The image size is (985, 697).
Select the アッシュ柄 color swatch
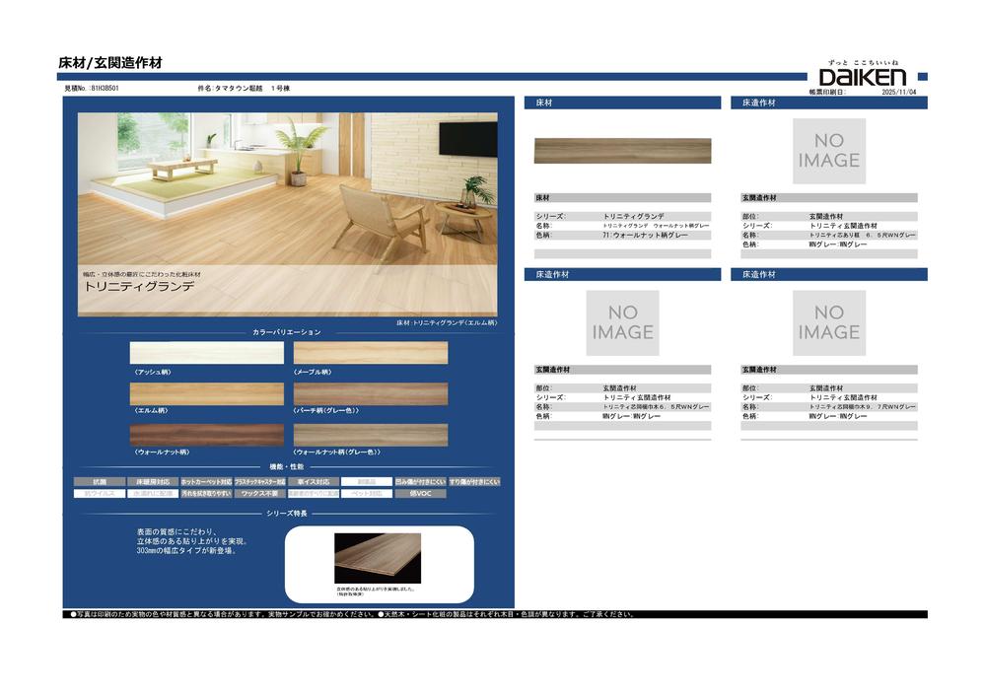pos(206,352)
